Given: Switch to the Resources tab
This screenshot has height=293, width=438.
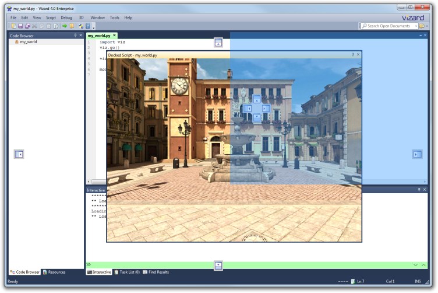Looking at the screenshot, I should (x=56, y=272).
